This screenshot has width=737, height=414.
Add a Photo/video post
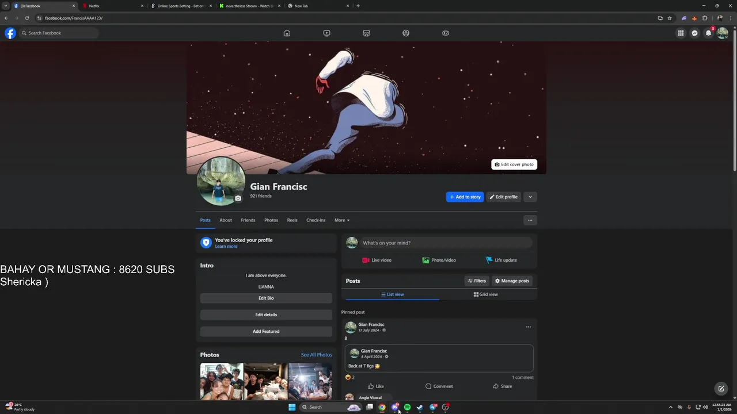click(x=439, y=260)
